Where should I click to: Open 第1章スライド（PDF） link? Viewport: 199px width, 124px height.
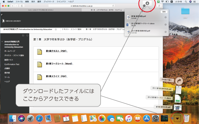(57, 76)
